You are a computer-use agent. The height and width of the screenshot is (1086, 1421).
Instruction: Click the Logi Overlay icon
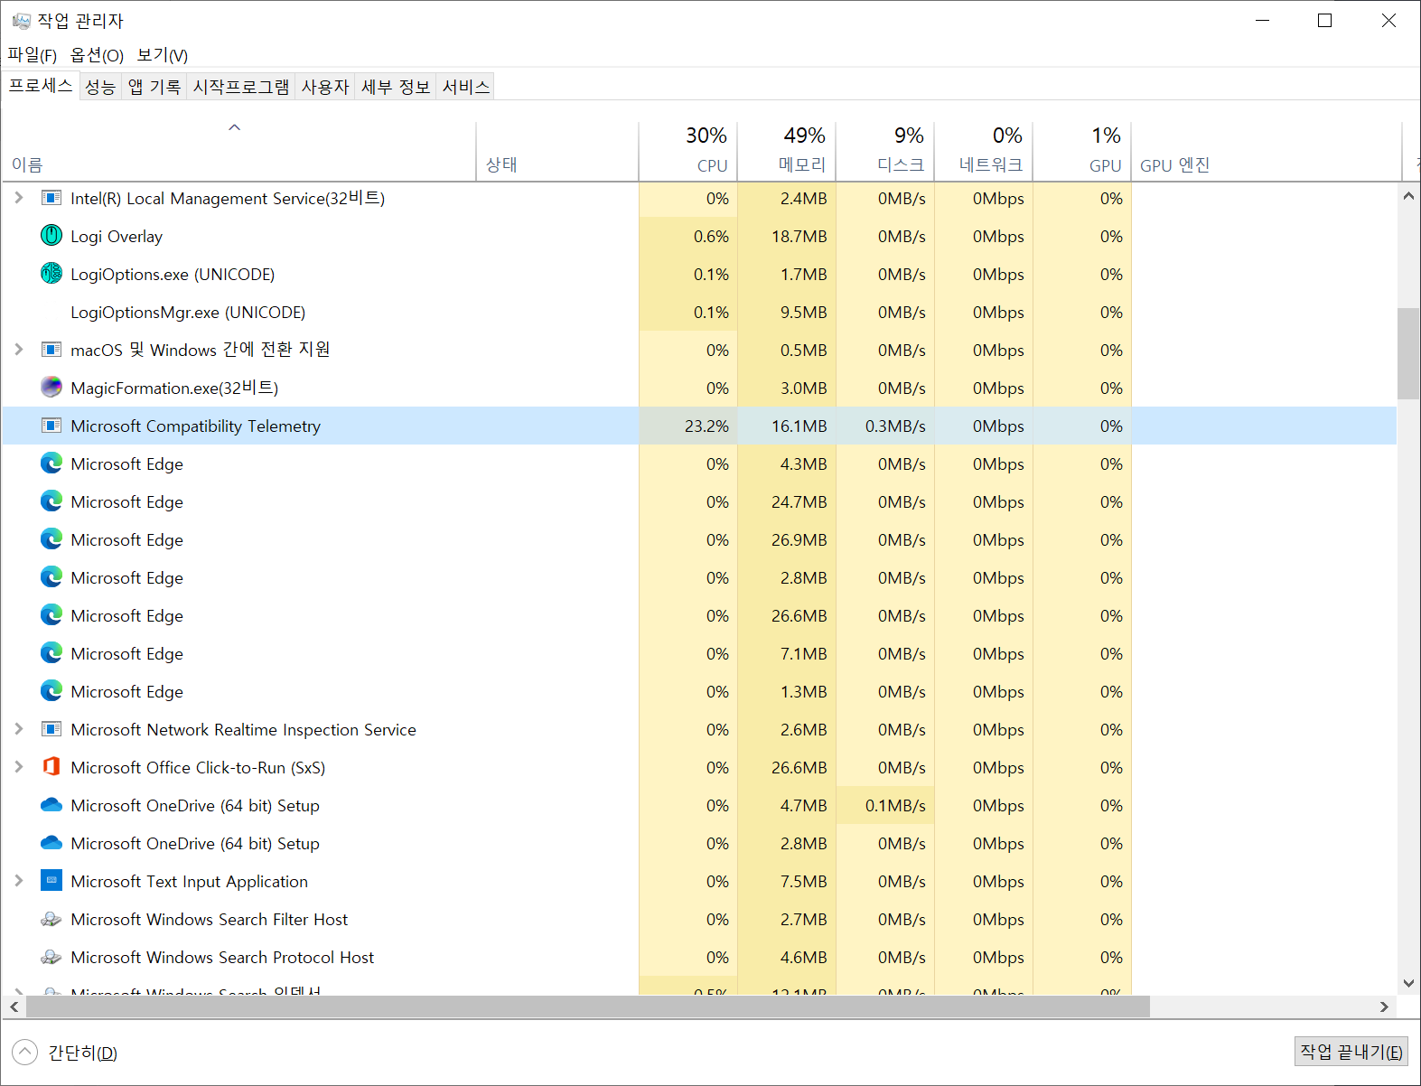[51, 236]
